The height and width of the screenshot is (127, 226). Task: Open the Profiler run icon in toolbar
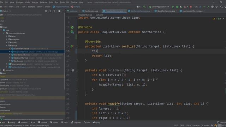pyautogui.click(x=185, y=7)
